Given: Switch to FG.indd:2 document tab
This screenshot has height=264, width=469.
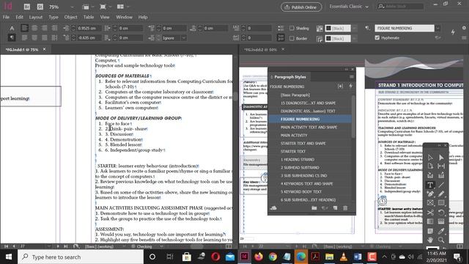Looking at the screenshot, I should click(260, 49).
